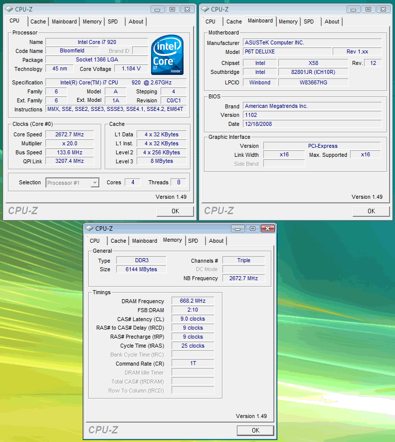This screenshot has width=395, height=442.
Task: Click CPU-Z title icon in the processor window
Action: click(8, 9)
